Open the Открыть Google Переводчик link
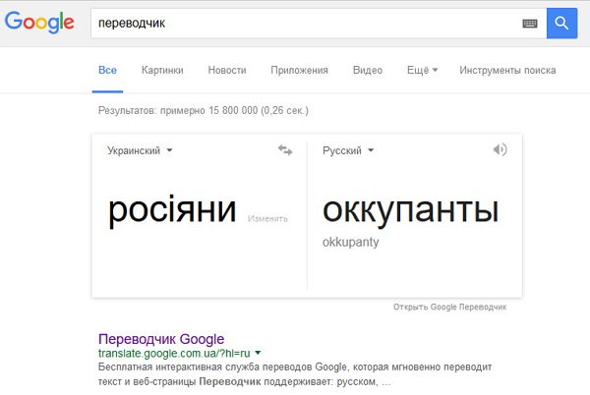Image resolution: width=590 pixels, height=395 pixels. point(449,307)
